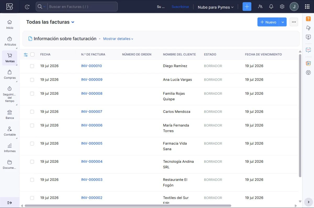Click the search magnifier icon
The image size is (314, 208).
click(40, 7)
